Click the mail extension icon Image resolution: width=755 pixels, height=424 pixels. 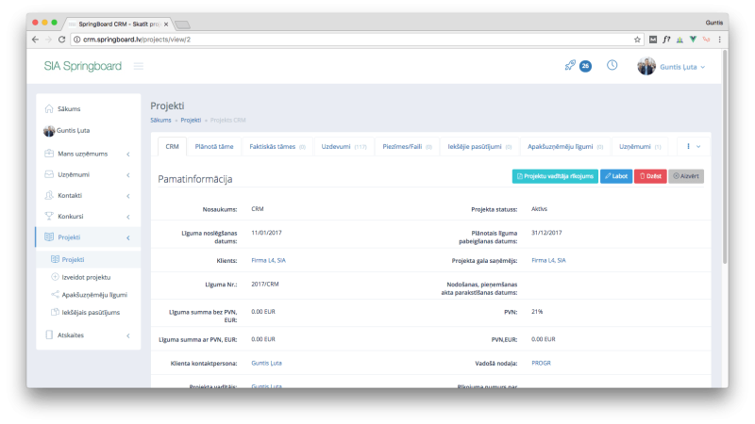click(x=652, y=40)
